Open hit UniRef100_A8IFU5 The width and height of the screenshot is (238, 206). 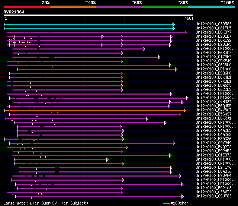pyautogui.click(x=213, y=28)
